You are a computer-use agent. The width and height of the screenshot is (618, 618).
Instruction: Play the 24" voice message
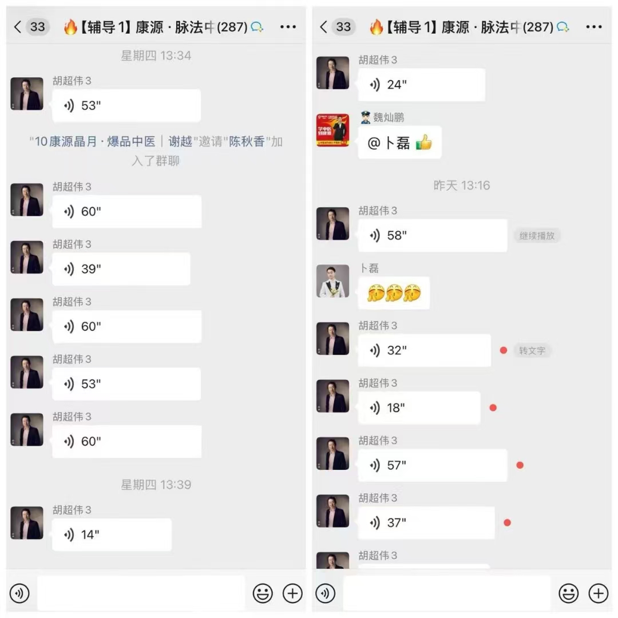click(422, 85)
